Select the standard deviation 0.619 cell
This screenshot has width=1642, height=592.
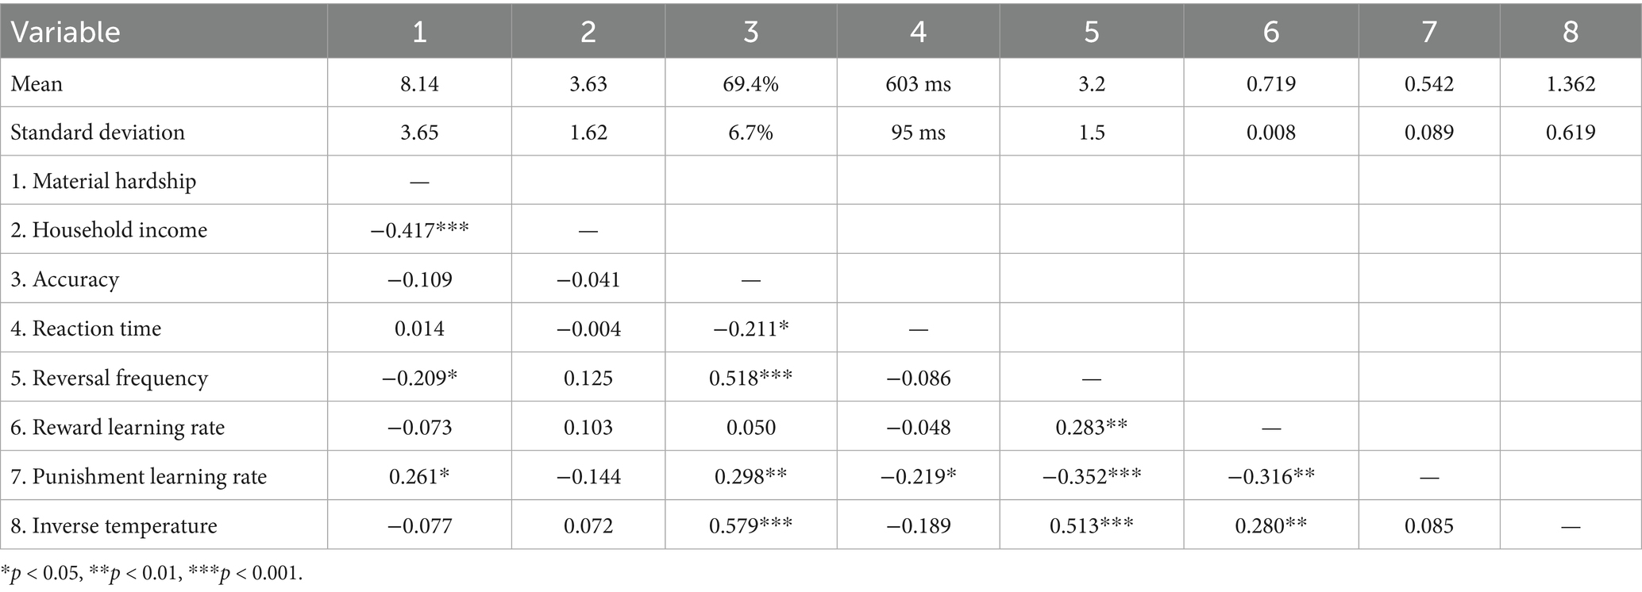(x=1571, y=133)
